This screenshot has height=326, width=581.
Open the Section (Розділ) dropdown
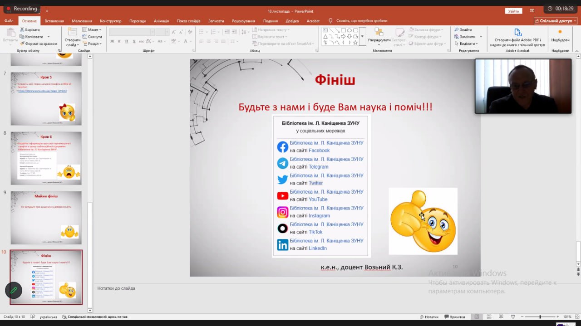point(93,44)
